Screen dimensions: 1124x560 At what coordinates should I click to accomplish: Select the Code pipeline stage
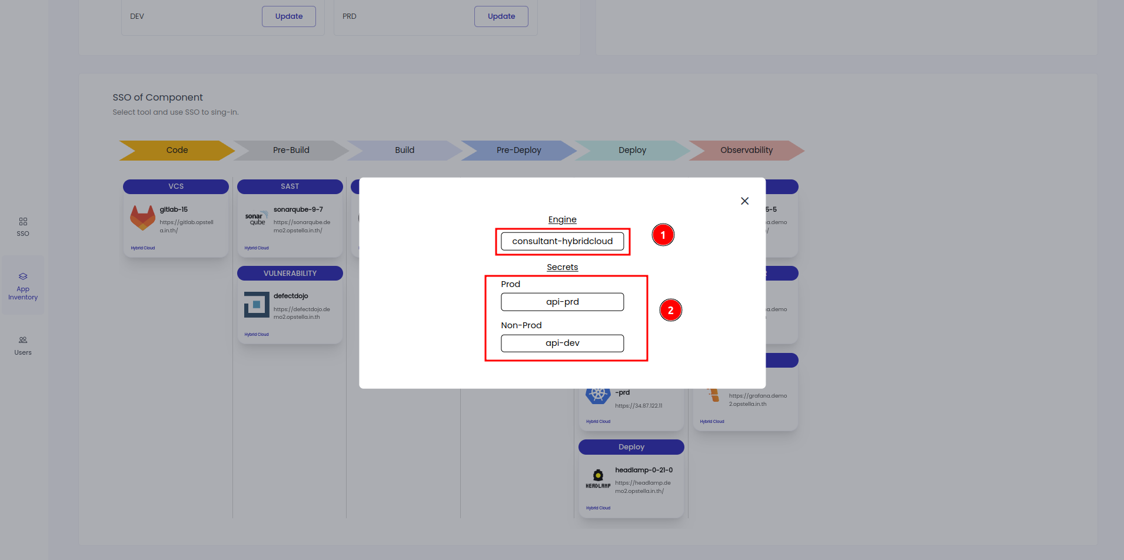(177, 150)
